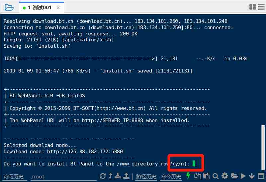This screenshot has height=182, width=266.
Task: Click the download file icon
Action: pos(118,176)
